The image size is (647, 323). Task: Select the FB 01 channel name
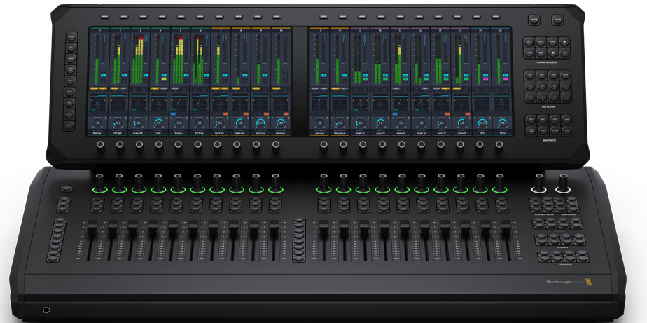point(482,133)
